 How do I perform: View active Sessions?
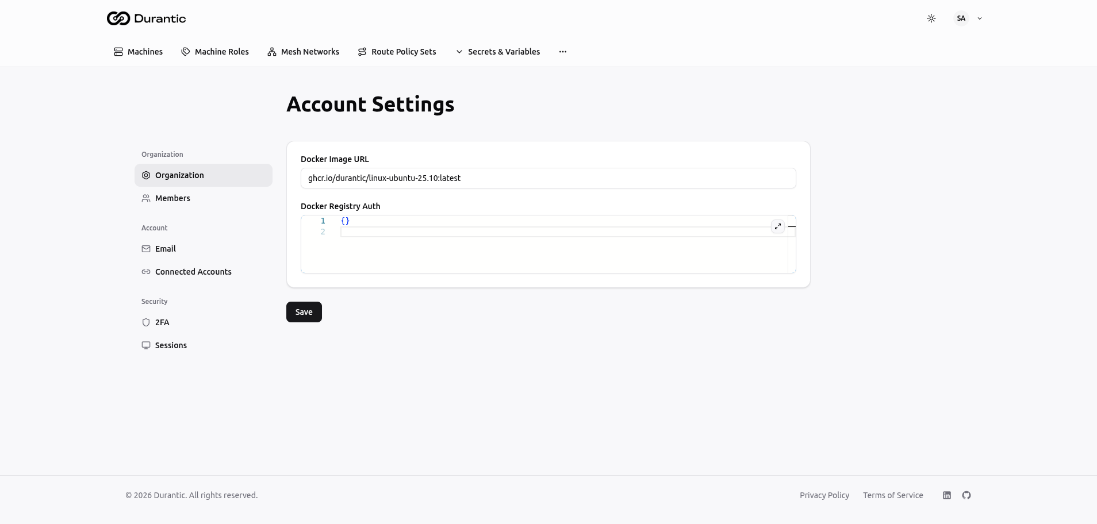171,345
